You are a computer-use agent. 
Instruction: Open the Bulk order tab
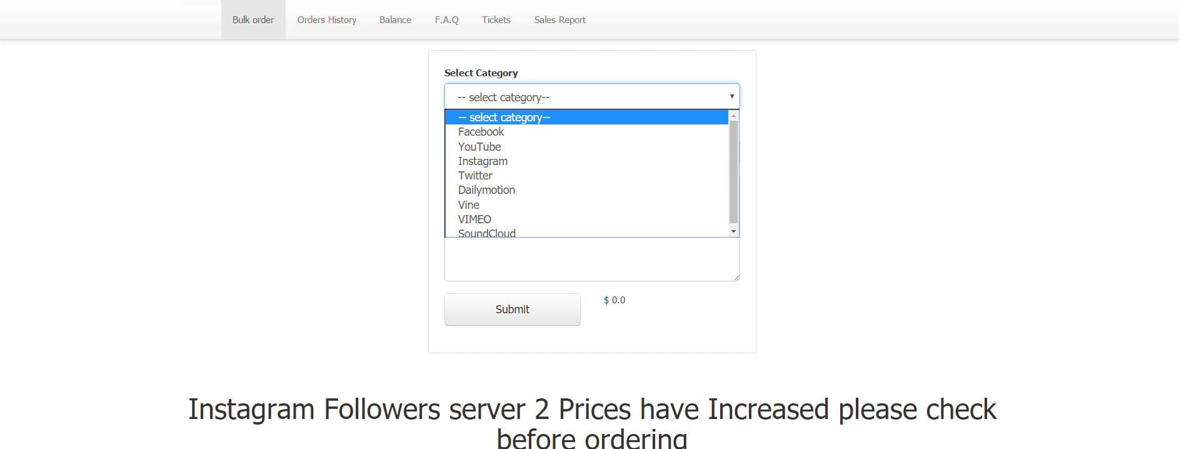click(253, 20)
